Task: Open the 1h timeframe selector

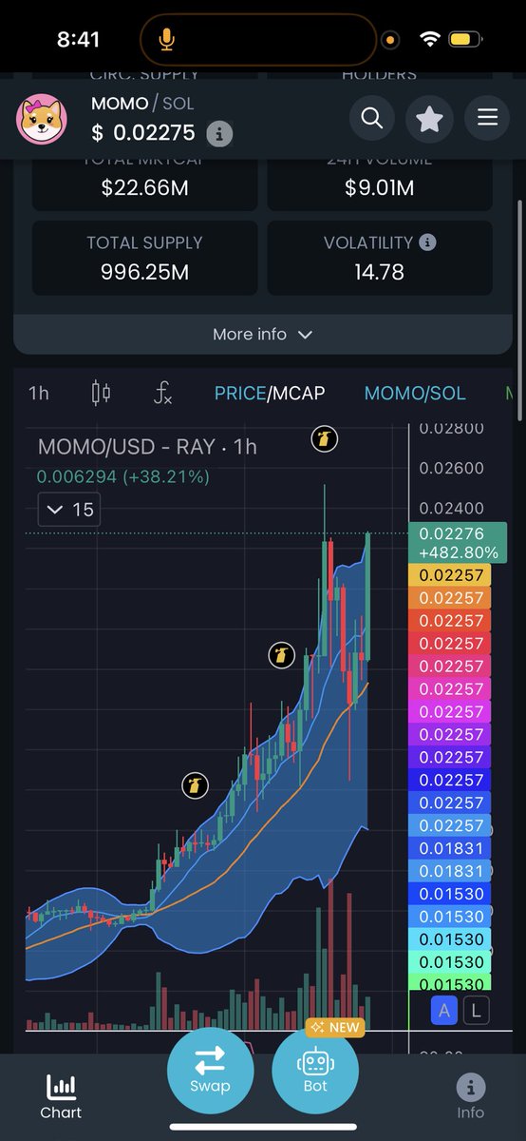Action: point(39,393)
